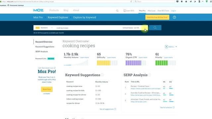The height and width of the screenshot is (119, 212).
Task: Open the keyword type dropdown
Action: click(x=44, y=28)
